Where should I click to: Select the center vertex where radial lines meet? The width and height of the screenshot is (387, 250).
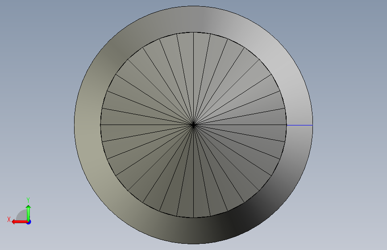tap(194, 125)
